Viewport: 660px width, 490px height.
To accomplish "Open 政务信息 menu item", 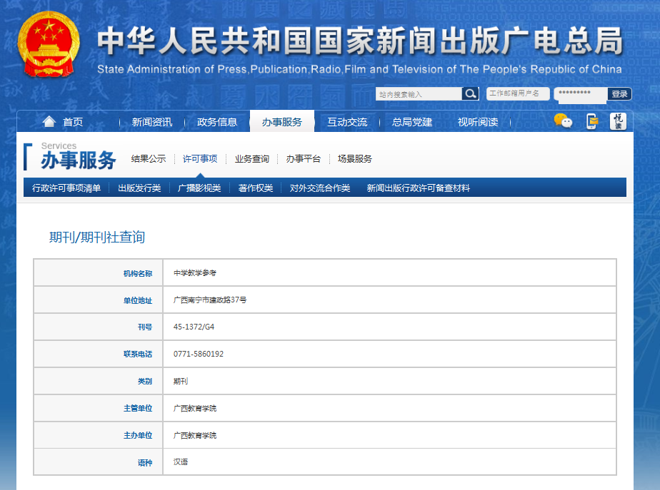I will coord(217,122).
